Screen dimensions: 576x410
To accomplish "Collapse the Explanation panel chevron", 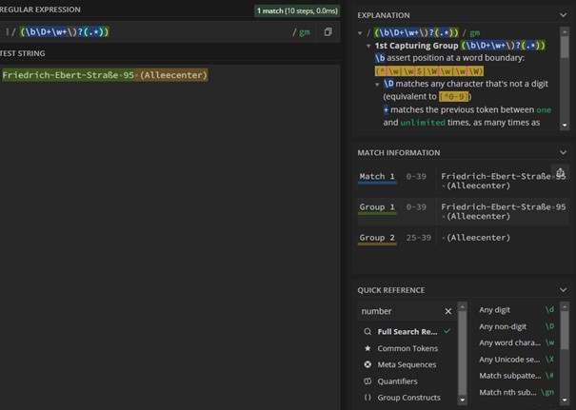I will [x=563, y=15].
